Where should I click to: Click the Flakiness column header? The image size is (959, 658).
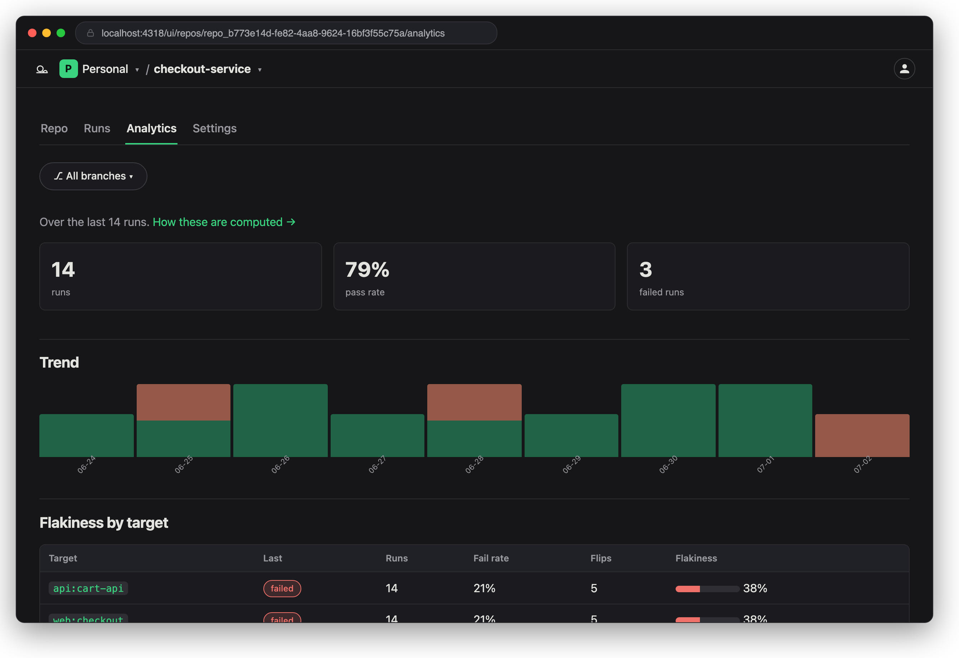point(696,558)
